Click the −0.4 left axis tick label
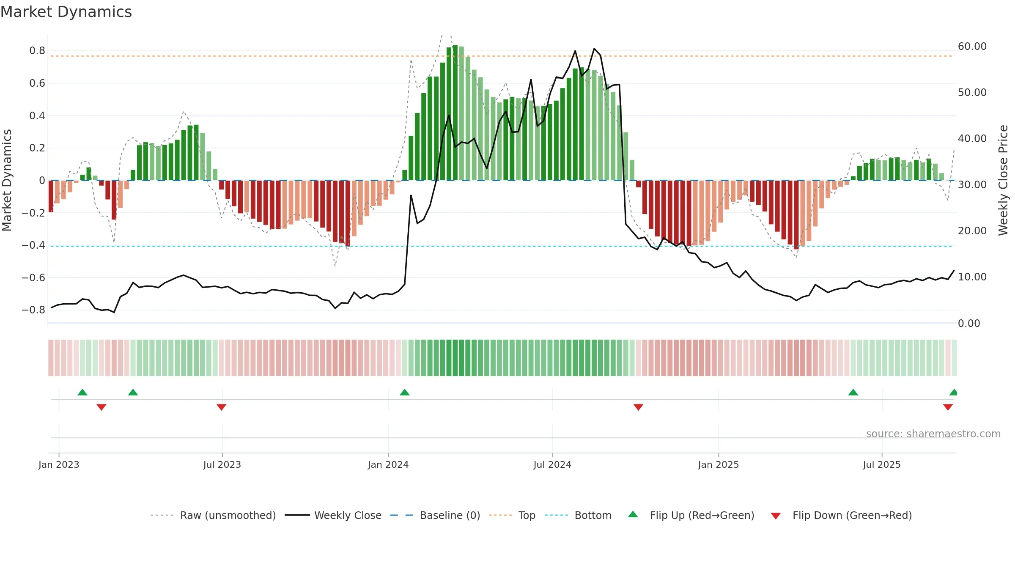Viewport: 1015px width, 571px height. tap(33, 245)
